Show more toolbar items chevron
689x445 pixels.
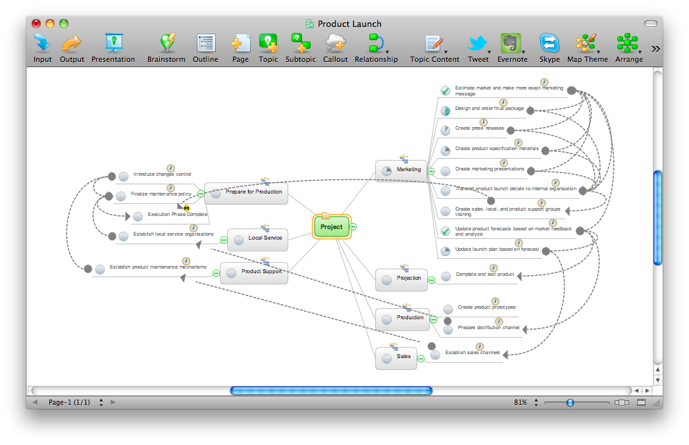pos(655,49)
